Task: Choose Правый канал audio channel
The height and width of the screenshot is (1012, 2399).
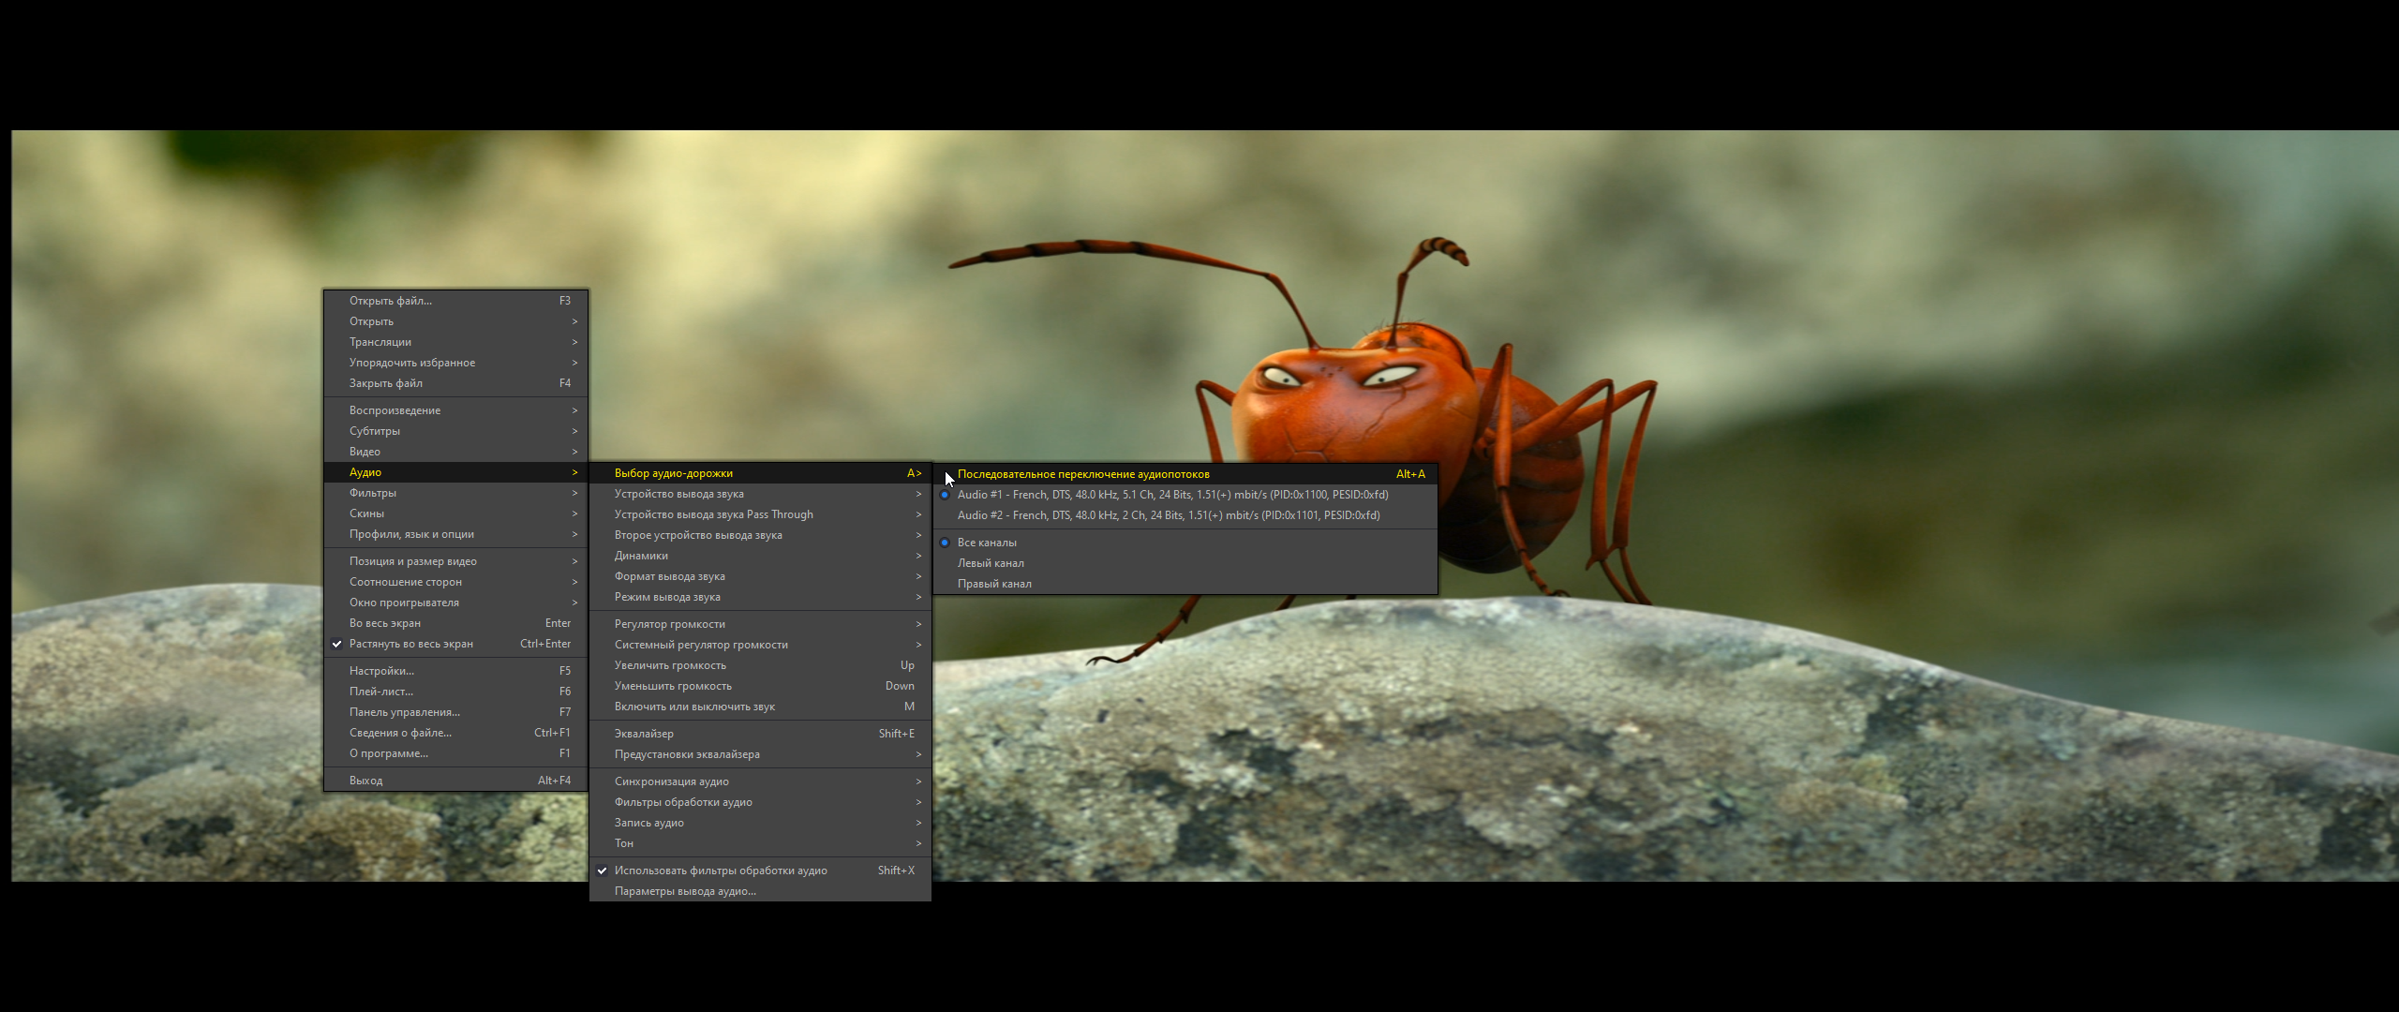Action: click(994, 584)
